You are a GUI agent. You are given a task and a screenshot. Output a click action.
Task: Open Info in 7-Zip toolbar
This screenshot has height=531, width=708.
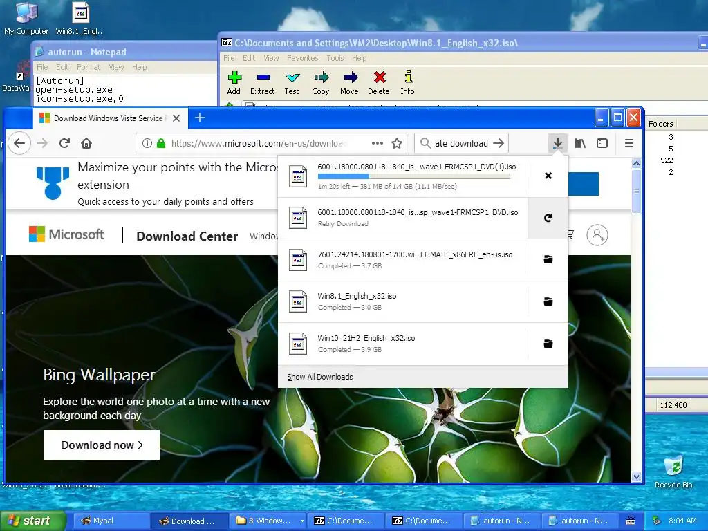[x=408, y=83]
